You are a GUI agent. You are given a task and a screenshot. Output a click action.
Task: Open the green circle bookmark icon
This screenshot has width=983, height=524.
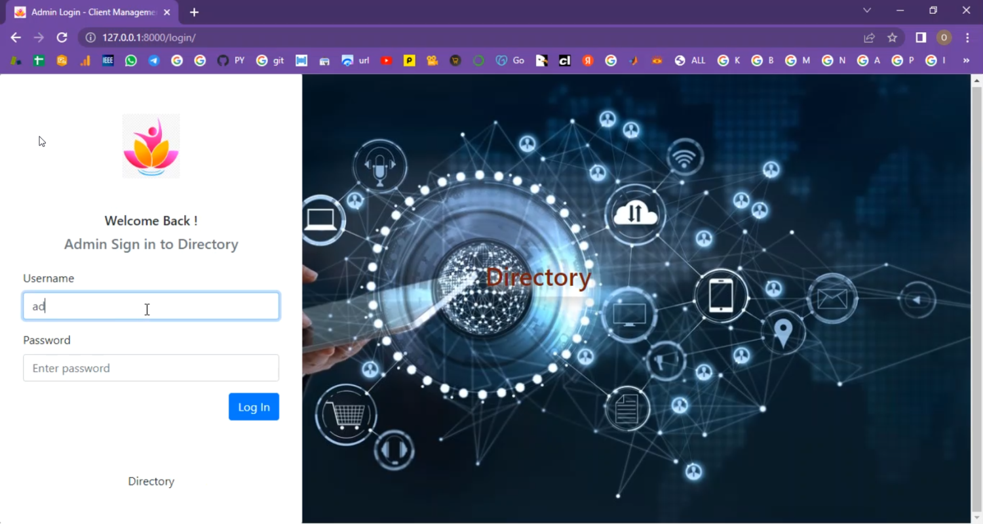(x=478, y=60)
